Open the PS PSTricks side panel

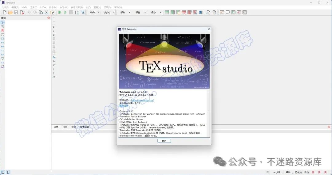coord(2,43)
